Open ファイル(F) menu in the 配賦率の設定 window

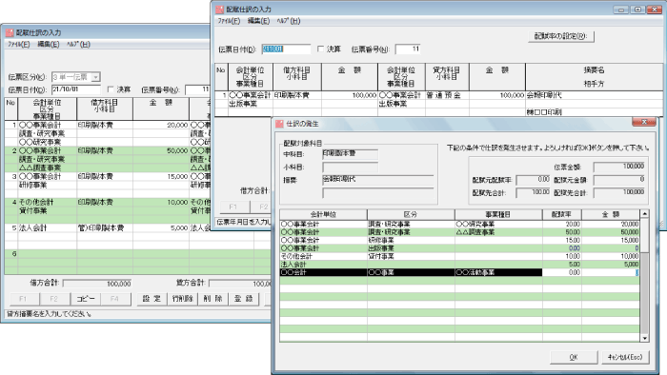point(229,21)
